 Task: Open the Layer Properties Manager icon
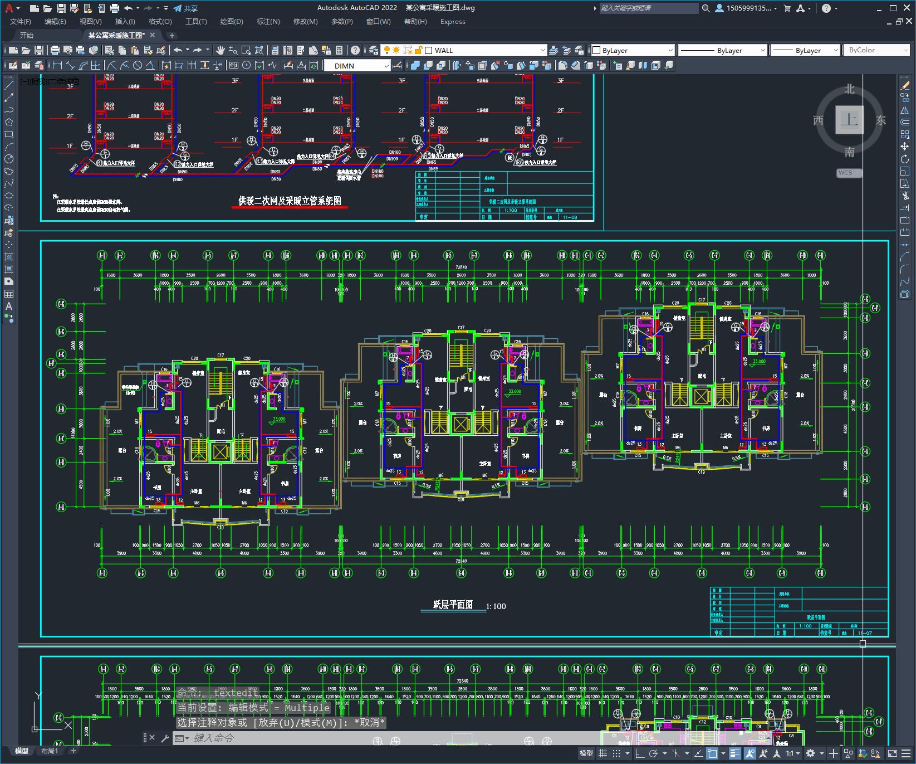pyautogui.click(x=374, y=50)
